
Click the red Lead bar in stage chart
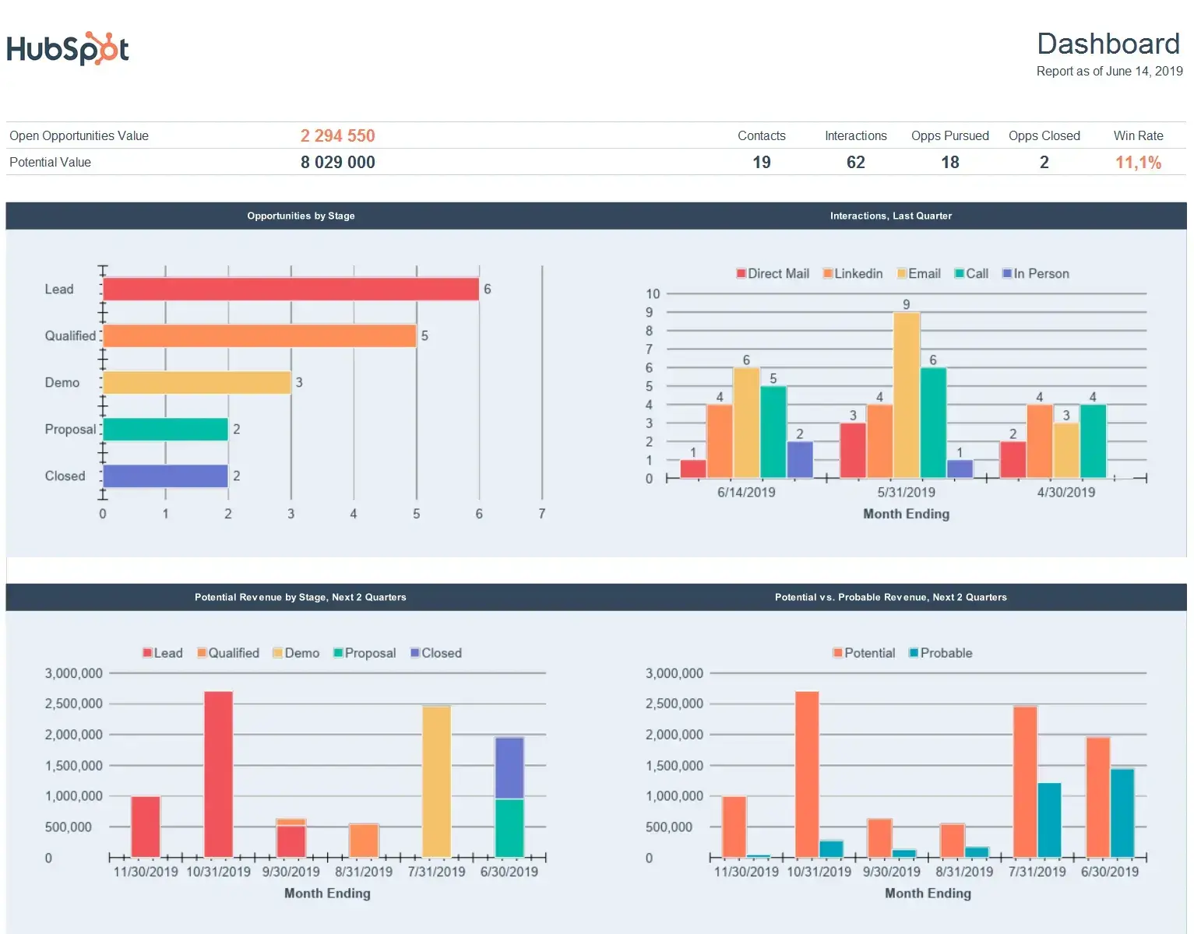click(x=292, y=289)
